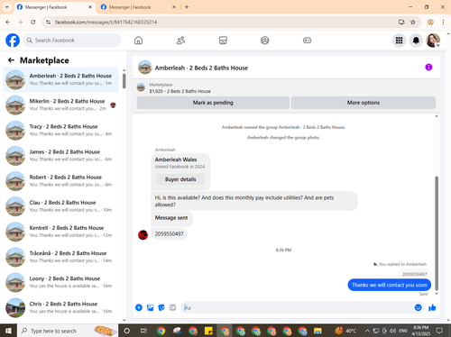Image resolution: width=451 pixels, height=337 pixels.
Task: Click sender avatar beside the phone number message
Action: tap(143, 234)
